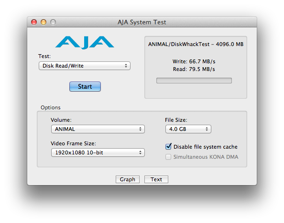284x223 pixels.
Task: Click the disabled zoom window button
Action: click(x=53, y=22)
